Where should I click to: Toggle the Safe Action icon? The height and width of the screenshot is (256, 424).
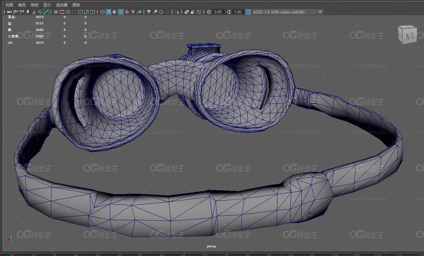[x=86, y=12]
